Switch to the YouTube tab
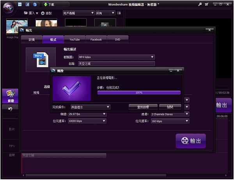 [x=74, y=40]
